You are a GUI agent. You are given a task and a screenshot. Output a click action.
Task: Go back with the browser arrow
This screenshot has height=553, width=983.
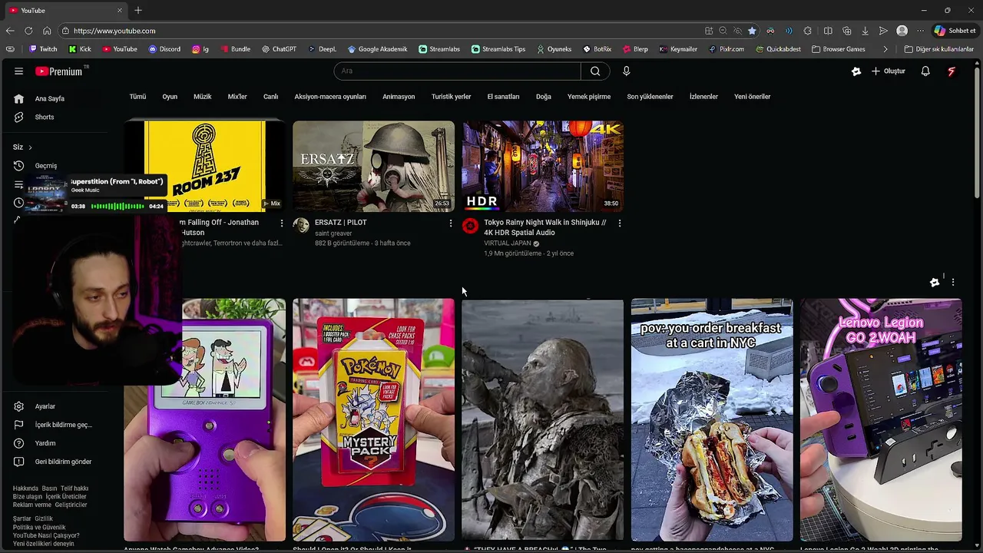10,31
